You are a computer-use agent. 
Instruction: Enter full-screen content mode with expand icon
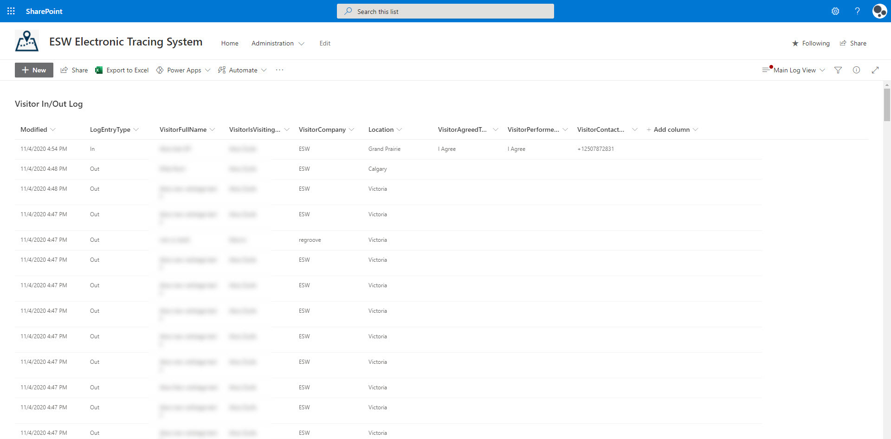coord(875,70)
